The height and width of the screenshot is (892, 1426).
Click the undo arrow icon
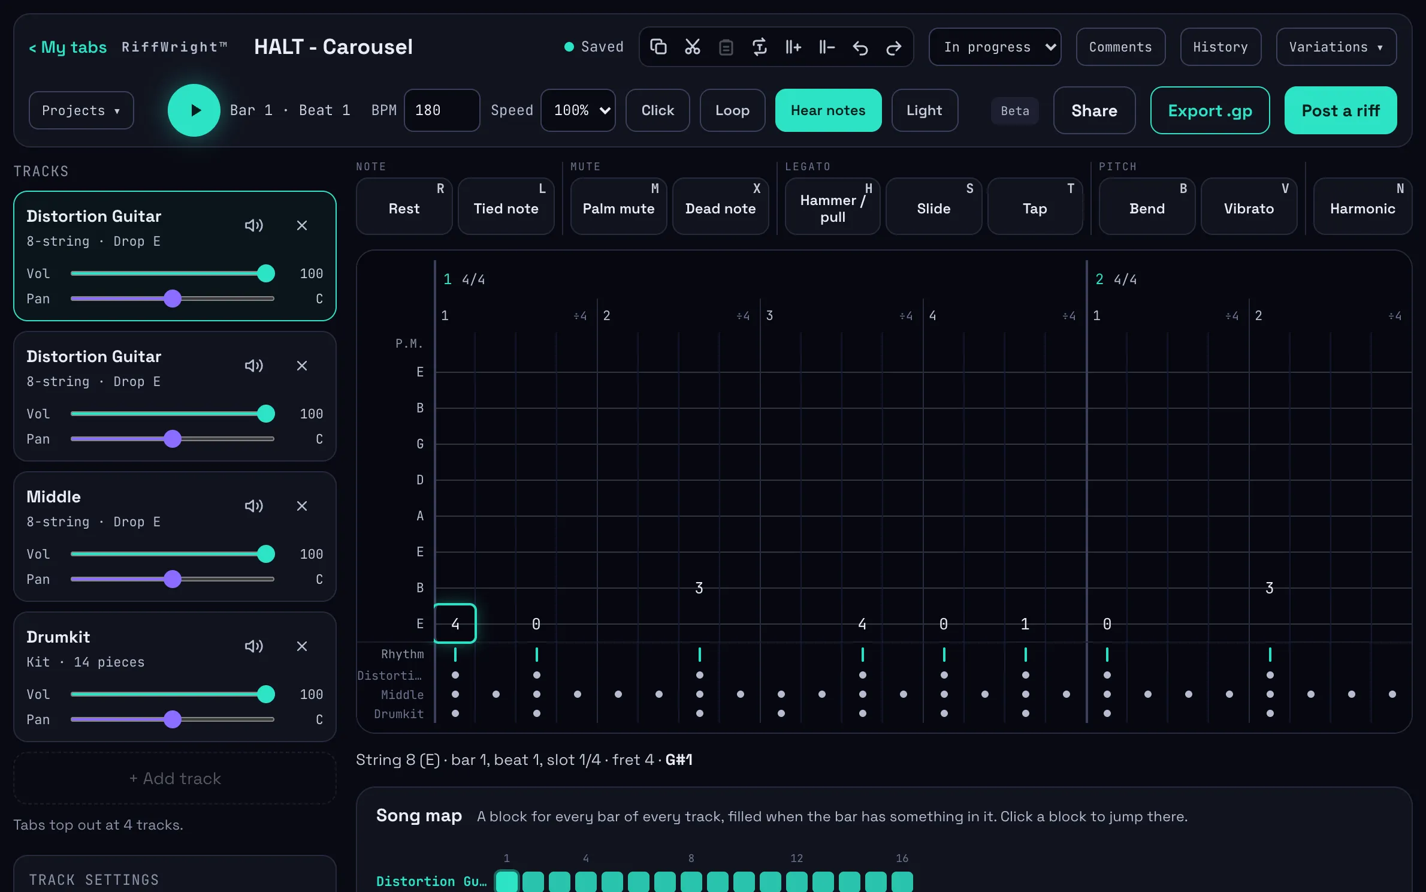(860, 47)
